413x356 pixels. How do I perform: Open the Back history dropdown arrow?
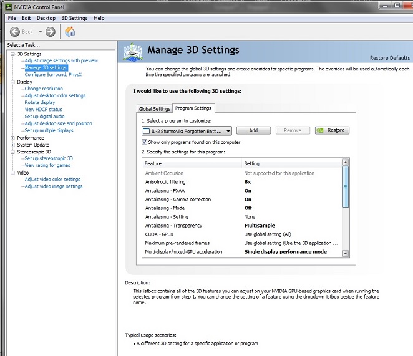(41, 32)
